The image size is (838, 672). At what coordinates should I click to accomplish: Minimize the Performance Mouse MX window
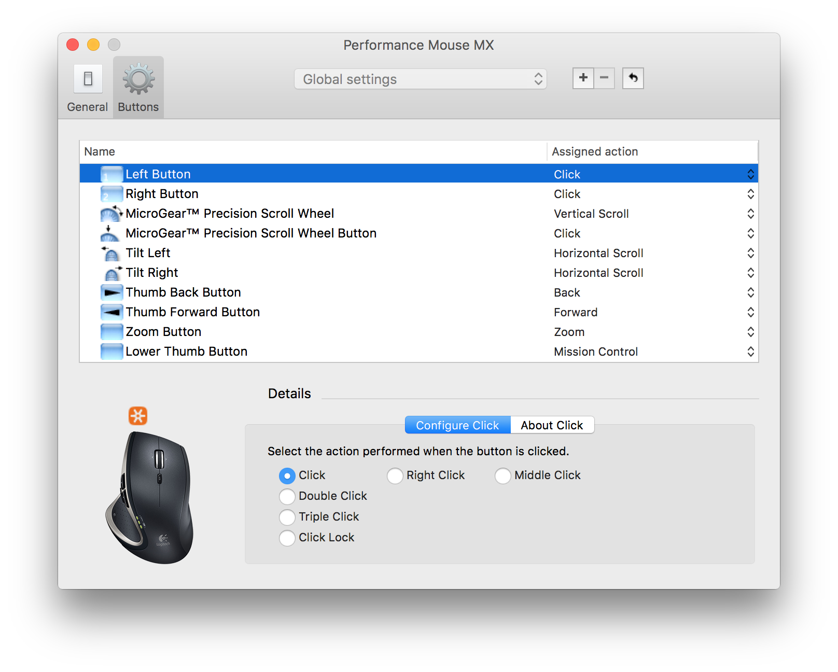93,45
